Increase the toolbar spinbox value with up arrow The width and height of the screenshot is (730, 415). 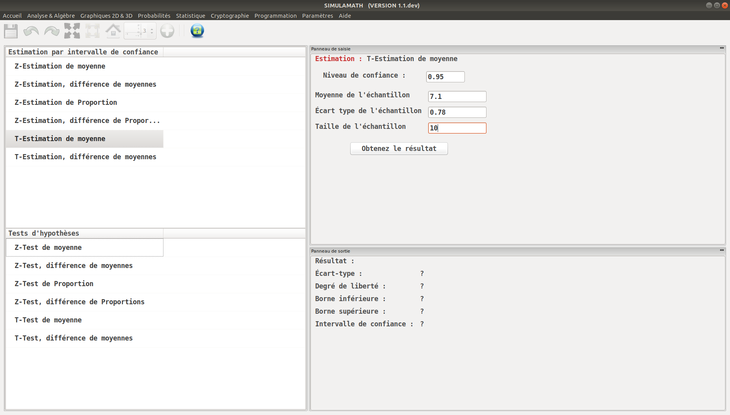click(x=152, y=28)
